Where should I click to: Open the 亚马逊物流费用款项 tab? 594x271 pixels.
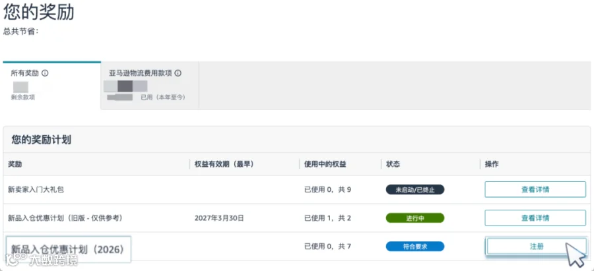150,86
